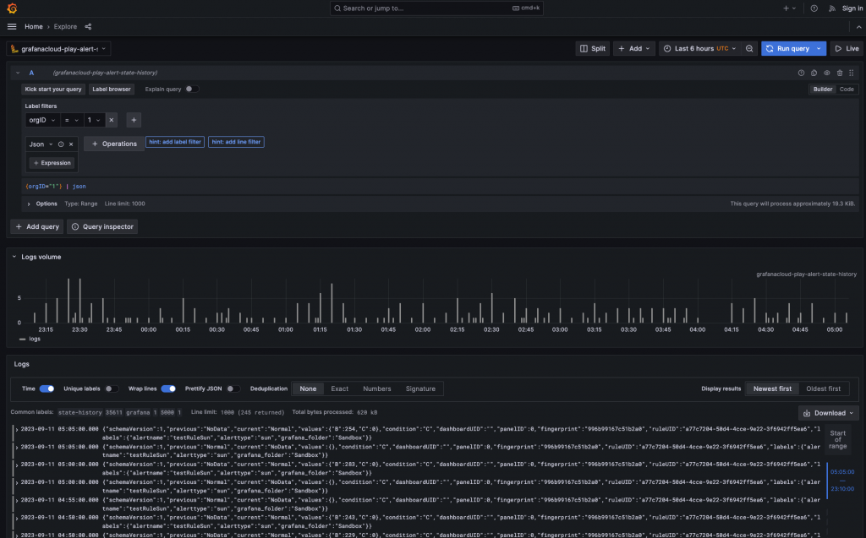Click the Json operation info icon
Image resolution: width=866 pixels, height=538 pixels.
61,144
